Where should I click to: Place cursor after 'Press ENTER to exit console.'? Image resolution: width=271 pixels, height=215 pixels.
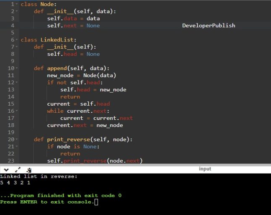point(96,202)
